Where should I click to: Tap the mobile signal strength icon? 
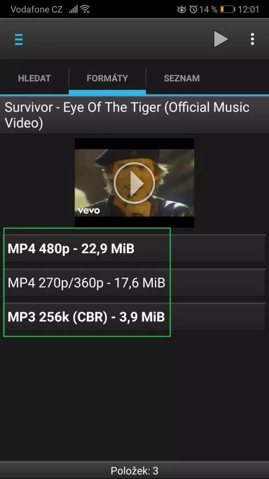pos(73,10)
